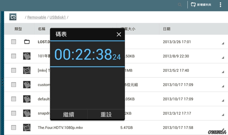Tick the checkbox for custom file row
Screen dimensions: 228x135
click(14, 85)
